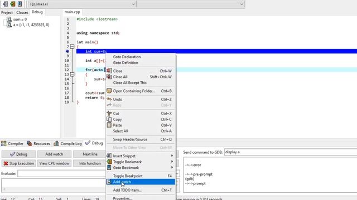
Task: Click the Paste clipboard icon in the menu
Action: pyautogui.click(x=109, y=125)
